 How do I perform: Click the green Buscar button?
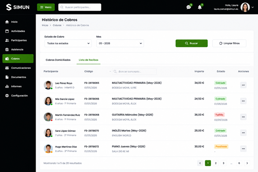[x=192, y=43]
